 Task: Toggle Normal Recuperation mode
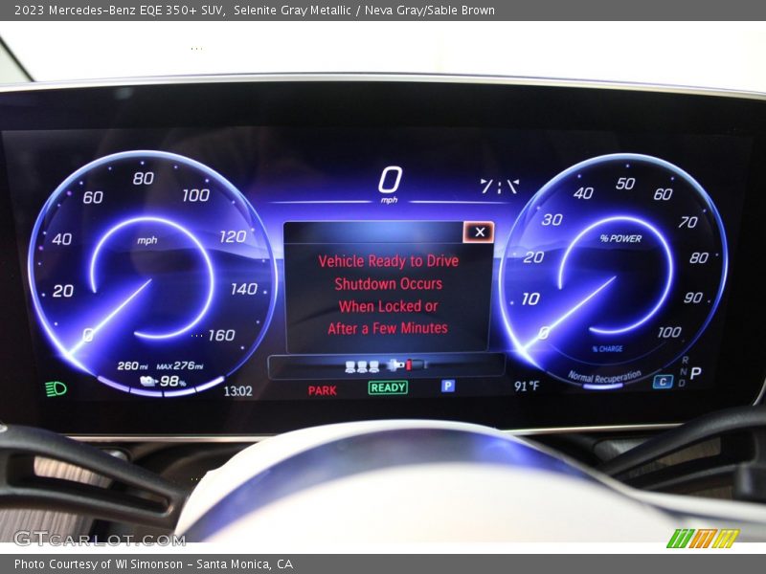click(x=606, y=375)
